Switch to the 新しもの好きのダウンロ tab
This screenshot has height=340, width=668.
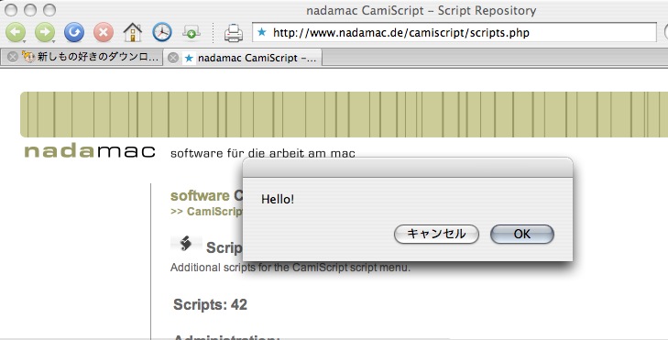click(x=82, y=57)
